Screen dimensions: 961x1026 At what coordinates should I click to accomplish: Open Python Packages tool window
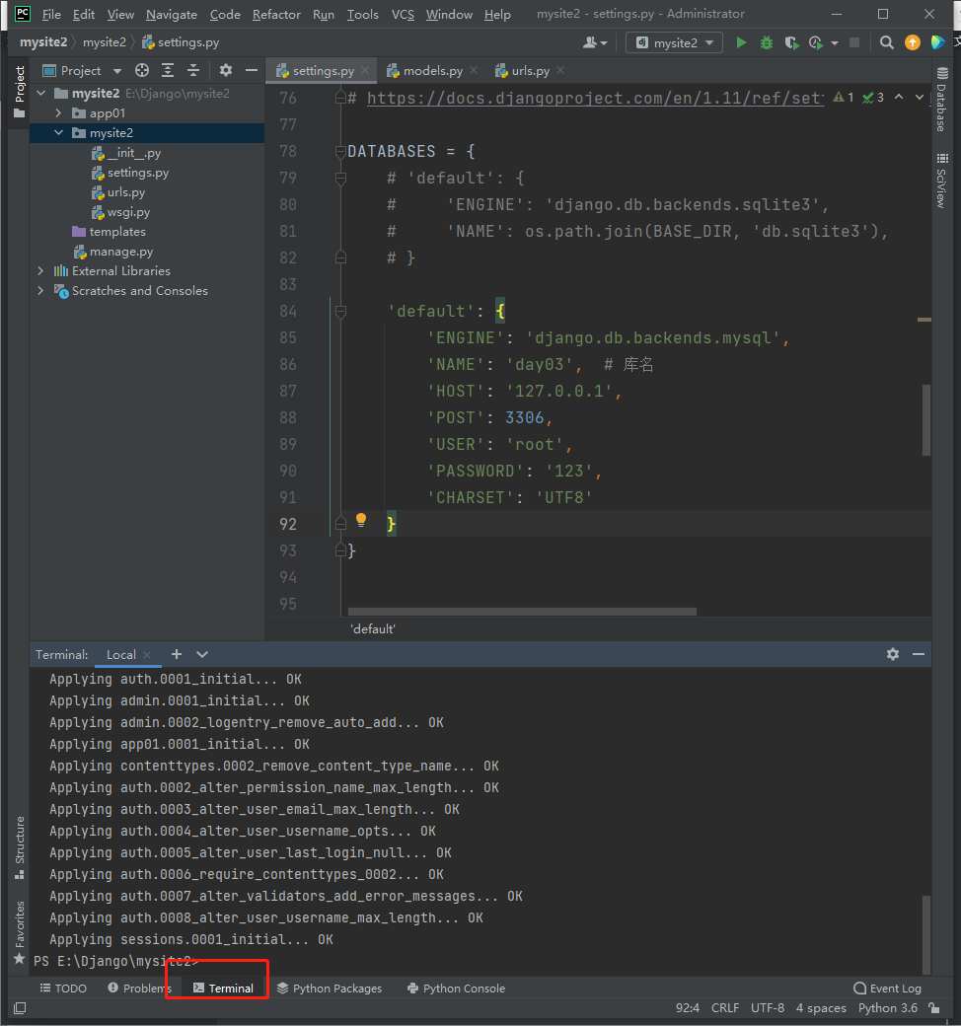[x=330, y=989]
